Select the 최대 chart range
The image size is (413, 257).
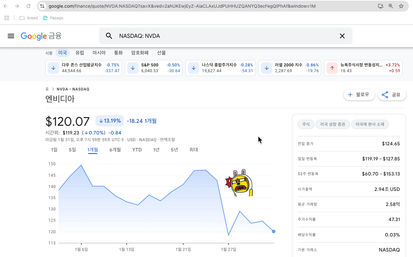click(x=194, y=150)
